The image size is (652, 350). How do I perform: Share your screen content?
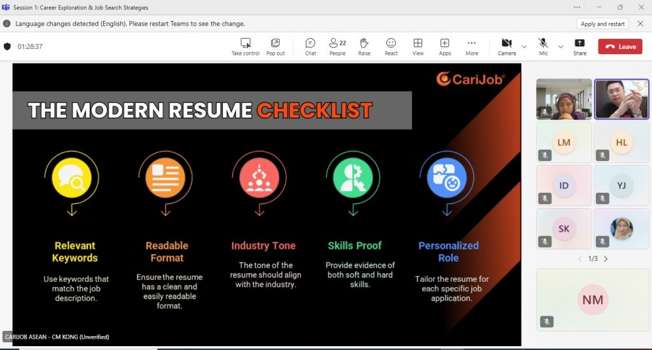coord(579,46)
